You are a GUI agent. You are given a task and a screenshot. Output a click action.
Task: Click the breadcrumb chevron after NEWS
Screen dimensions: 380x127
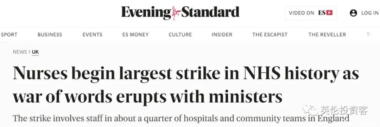tap(29, 52)
